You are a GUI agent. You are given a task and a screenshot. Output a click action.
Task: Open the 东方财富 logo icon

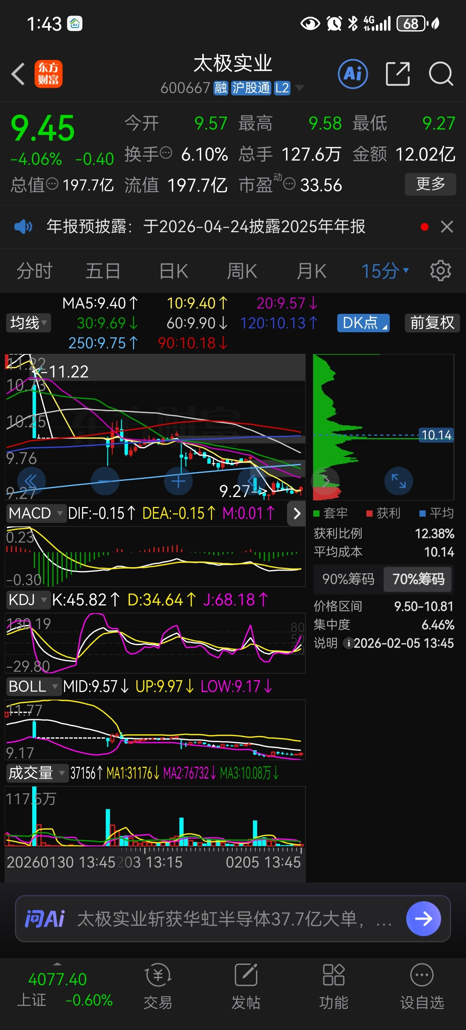click(48, 74)
